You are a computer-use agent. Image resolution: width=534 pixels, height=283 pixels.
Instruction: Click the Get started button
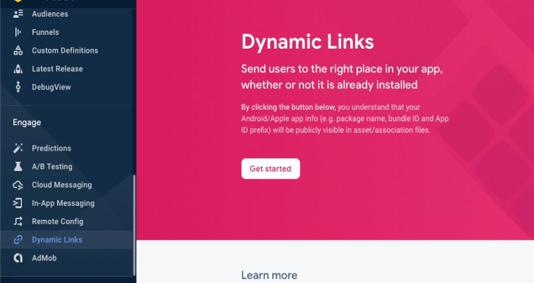click(271, 168)
